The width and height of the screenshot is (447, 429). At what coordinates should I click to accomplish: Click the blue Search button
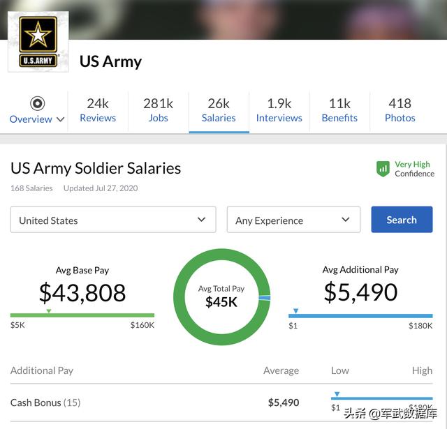point(402,220)
